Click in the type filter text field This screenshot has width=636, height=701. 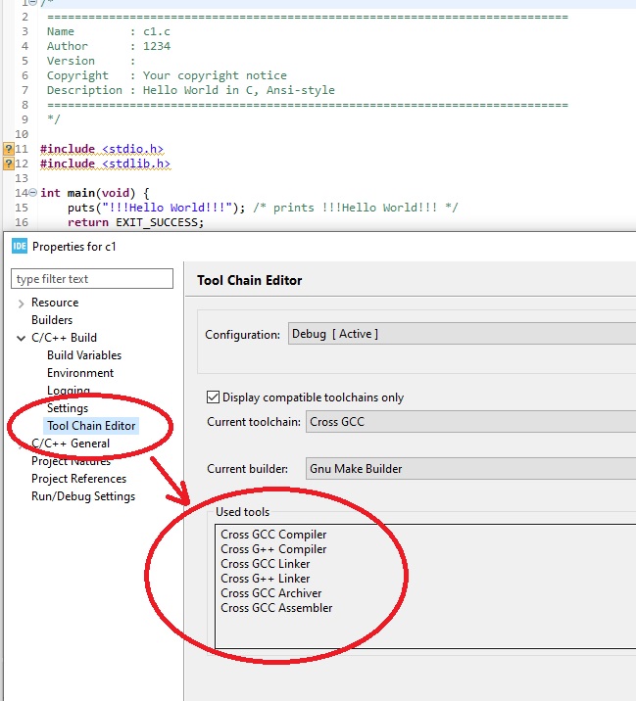(91, 279)
